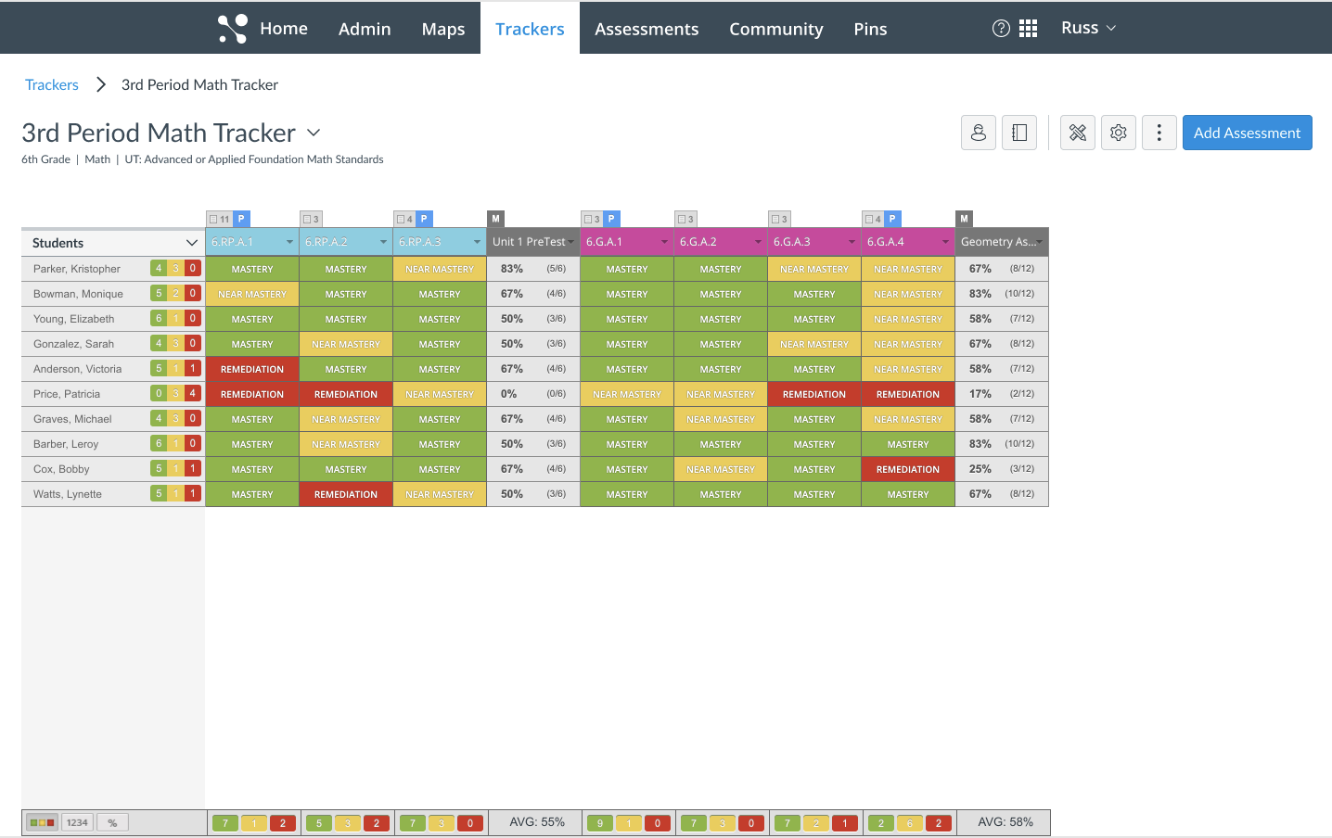Open the three-dot more options menu

pos(1159,133)
